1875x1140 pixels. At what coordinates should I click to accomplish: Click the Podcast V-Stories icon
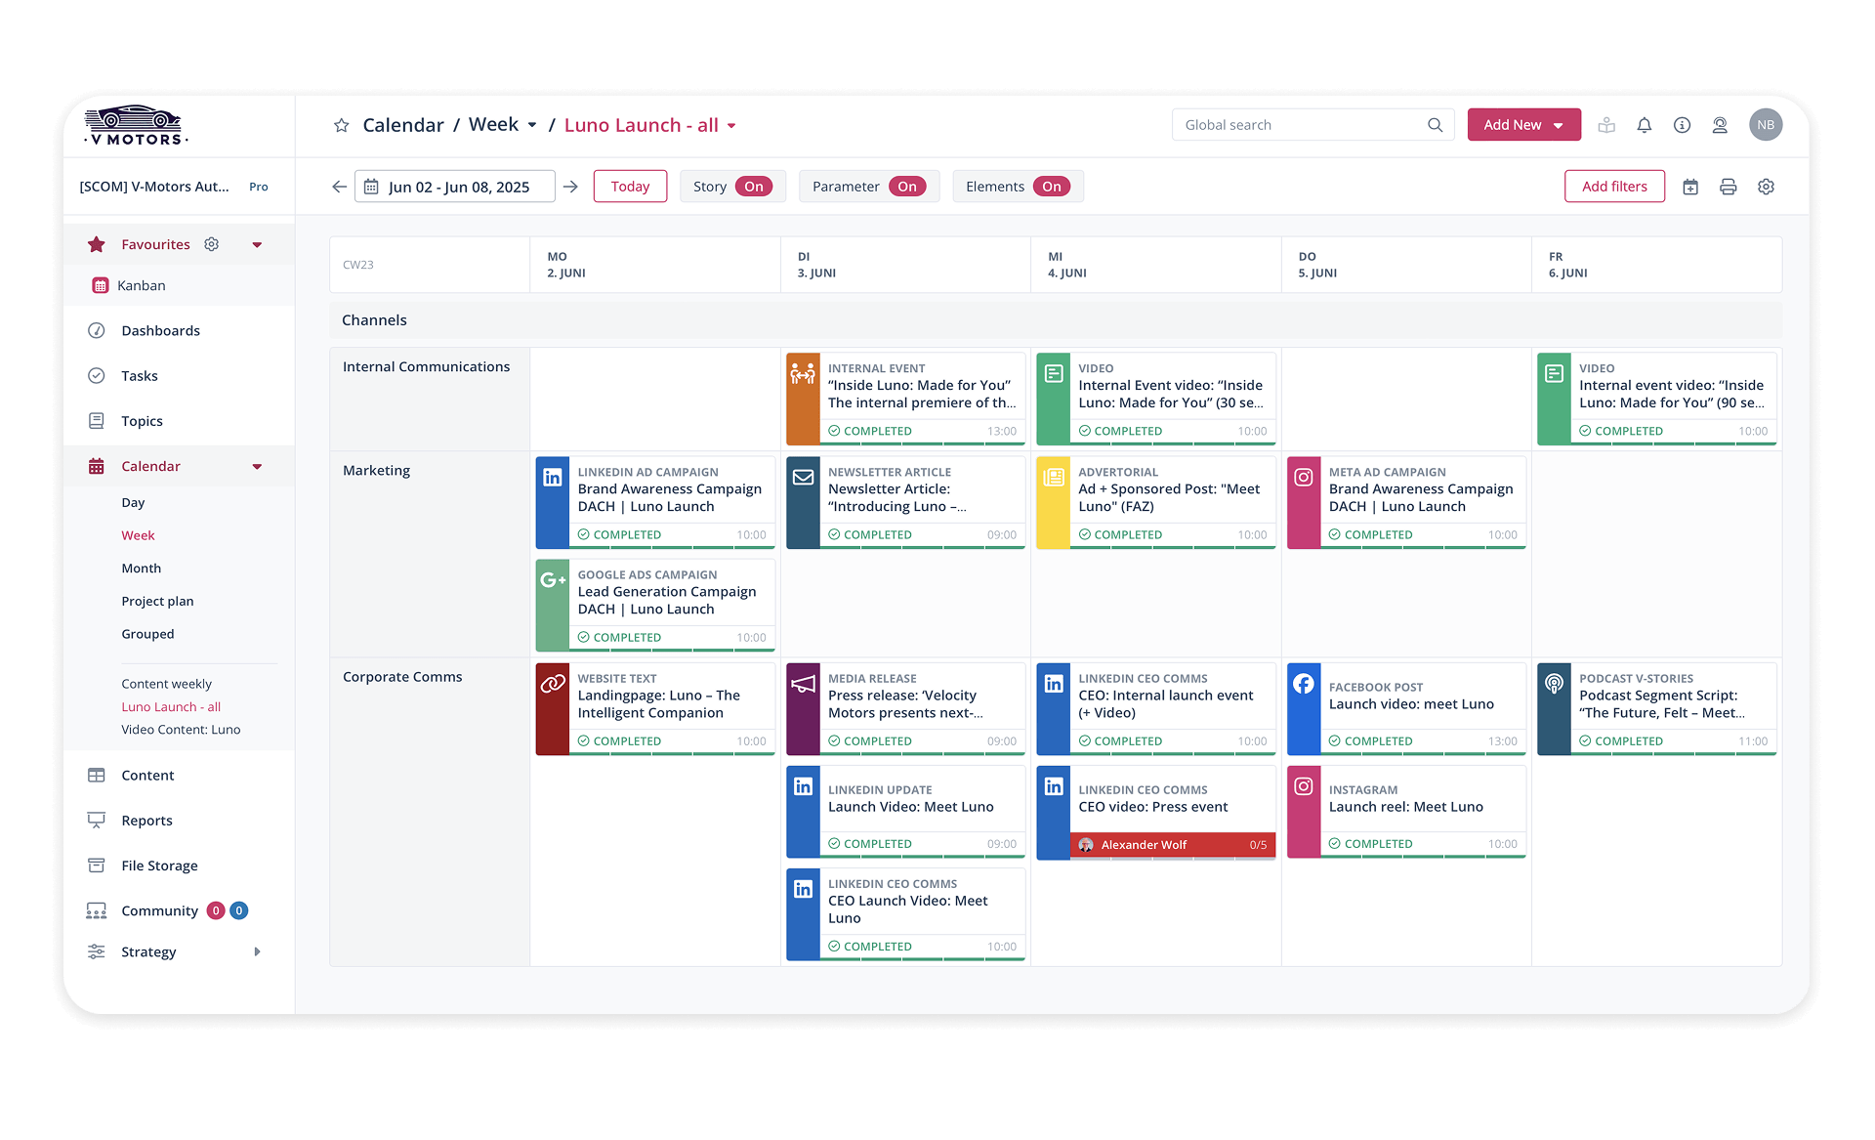[x=1554, y=684]
